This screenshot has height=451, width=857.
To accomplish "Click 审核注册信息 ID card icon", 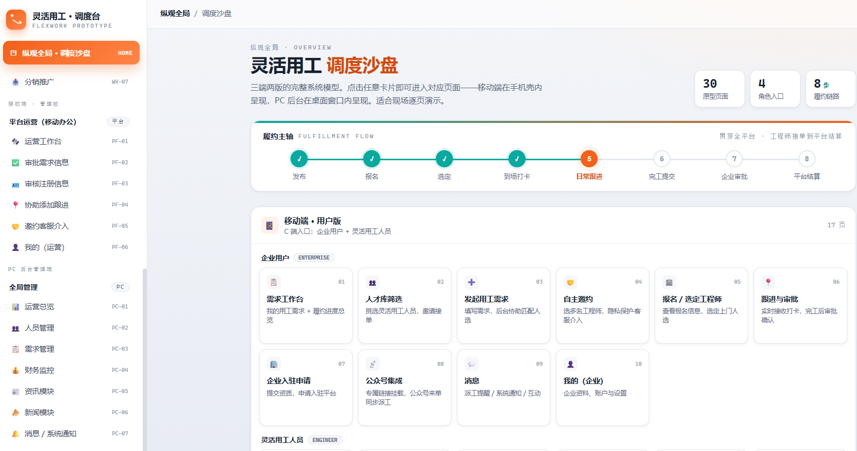I will (x=16, y=184).
